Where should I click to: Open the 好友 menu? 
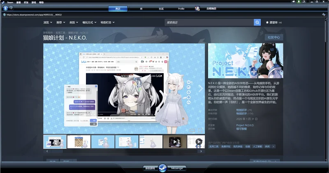tap(26, 2)
